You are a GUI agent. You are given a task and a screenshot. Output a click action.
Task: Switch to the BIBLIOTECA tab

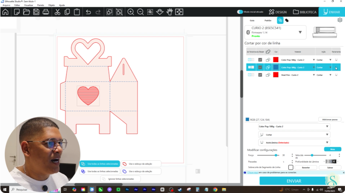coord(305,12)
